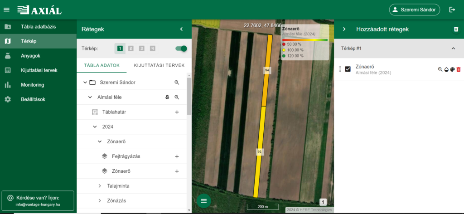Clear all added layers with header trash icon
Image resolution: width=464 pixels, height=214 pixels.
coord(456,29)
